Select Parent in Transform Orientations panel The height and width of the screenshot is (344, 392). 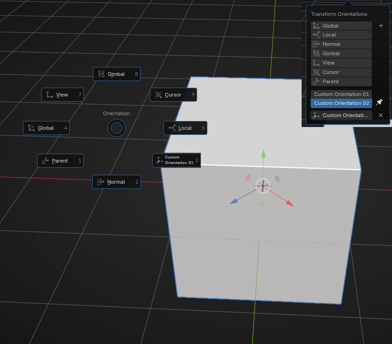(x=341, y=82)
